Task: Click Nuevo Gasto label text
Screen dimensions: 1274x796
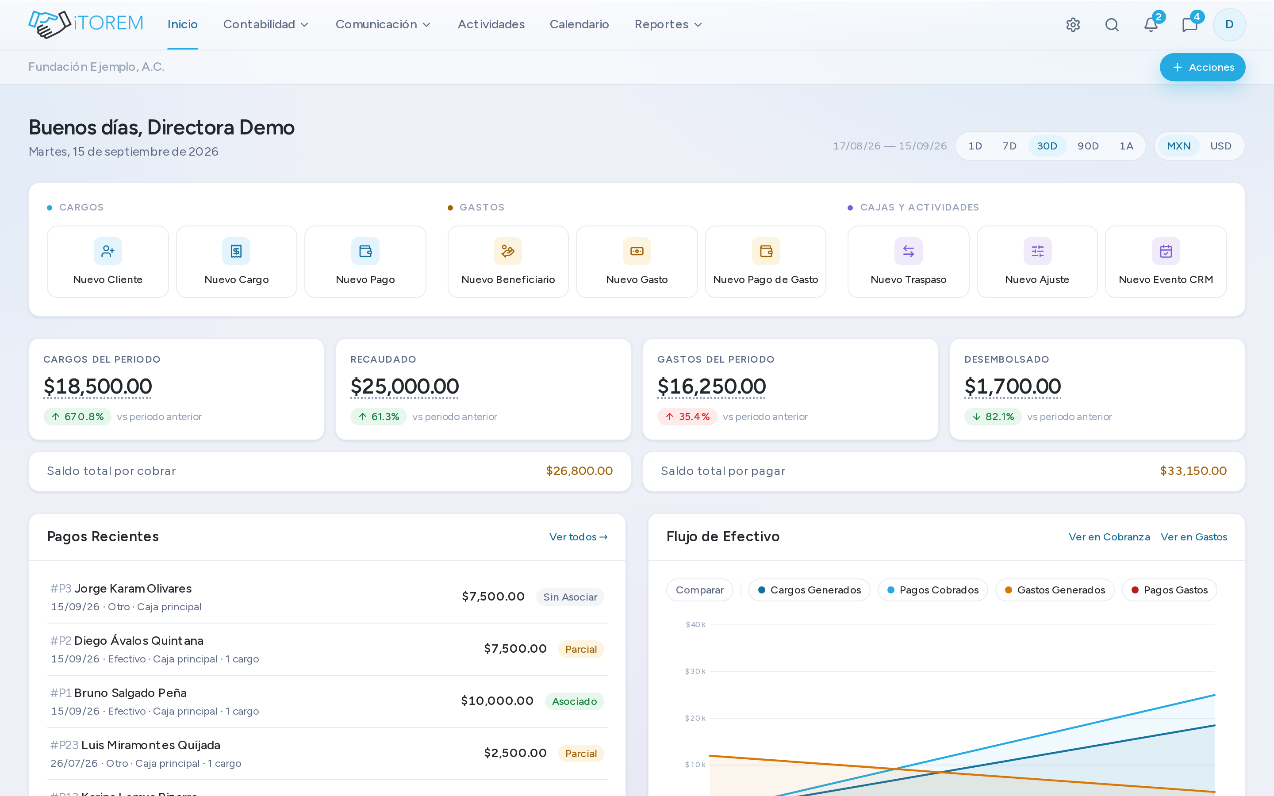Action: coord(637,279)
